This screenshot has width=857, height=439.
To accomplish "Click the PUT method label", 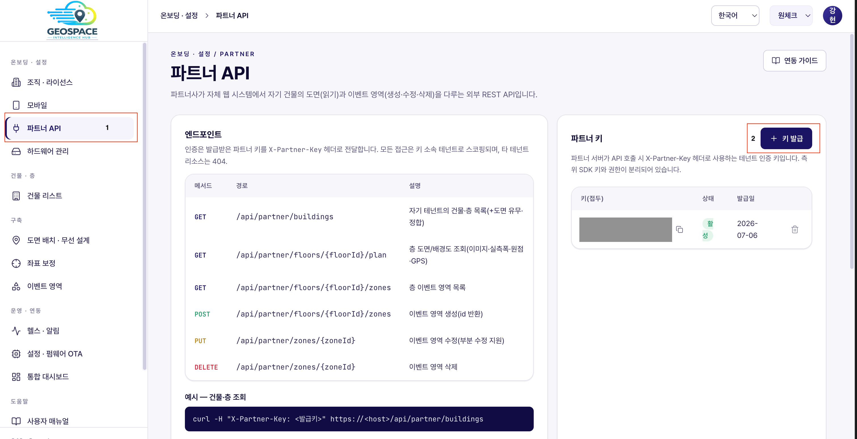I will tap(200, 341).
